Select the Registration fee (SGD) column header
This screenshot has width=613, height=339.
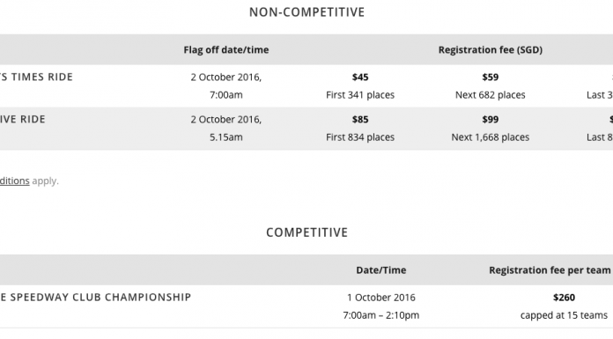pos(491,49)
